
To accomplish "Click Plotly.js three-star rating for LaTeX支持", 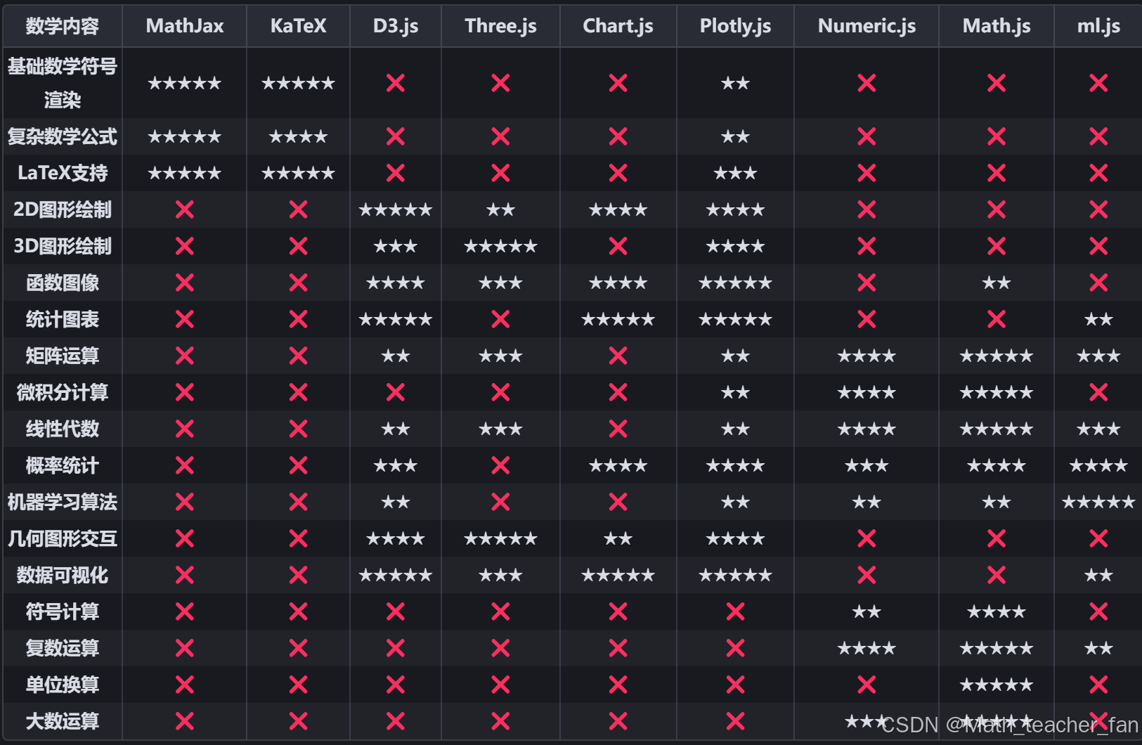I will (x=735, y=173).
